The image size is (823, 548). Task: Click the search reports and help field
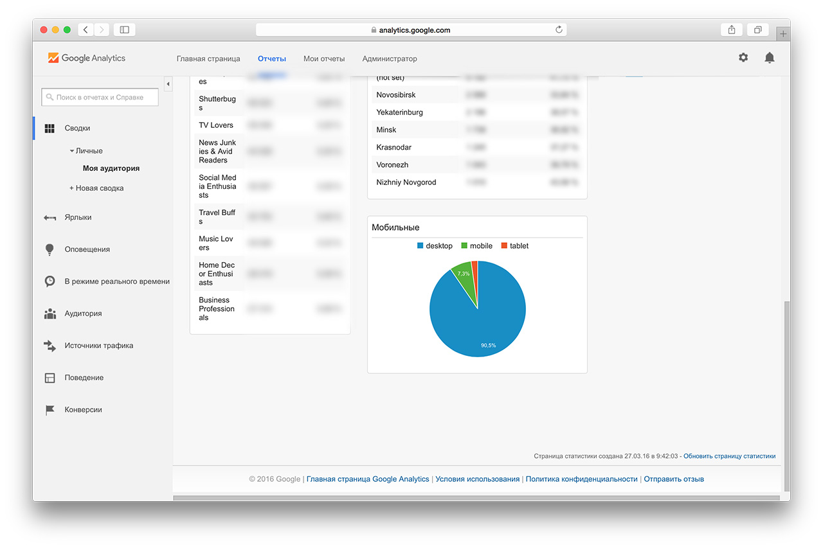(x=100, y=98)
